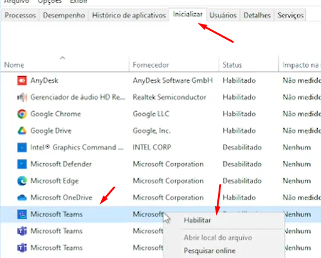The image size is (321, 258).
Task: Click Desabilitado status in Intel Graphics row
Action: pos(242,148)
